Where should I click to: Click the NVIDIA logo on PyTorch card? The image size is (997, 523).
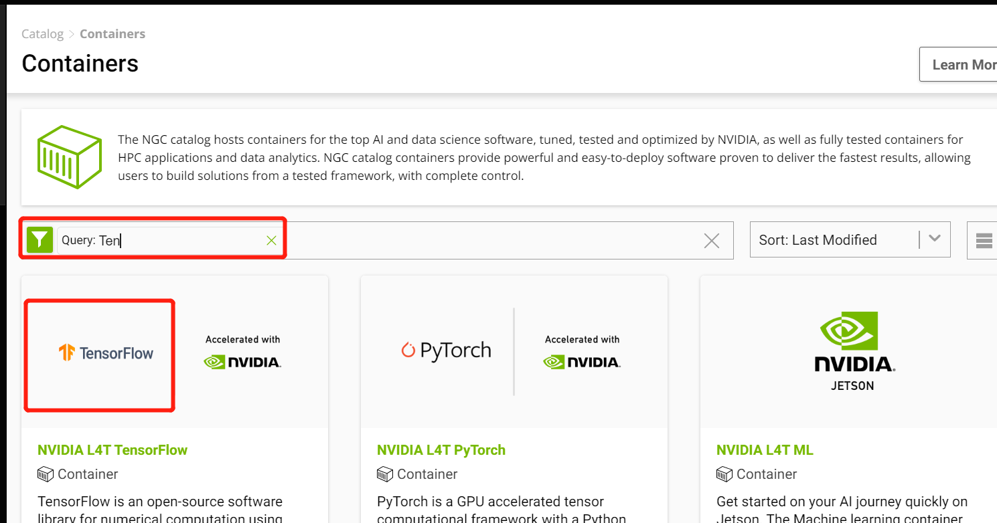pyautogui.click(x=582, y=362)
